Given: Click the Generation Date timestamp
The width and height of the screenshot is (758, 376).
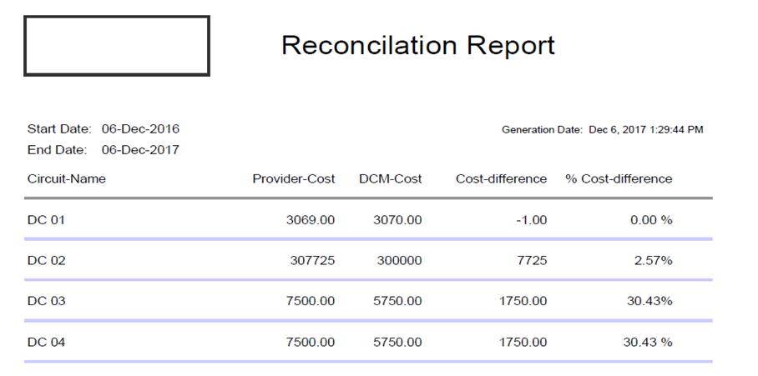Looking at the screenshot, I should click(646, 130).
